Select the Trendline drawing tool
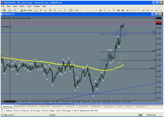164x117 pixels. click(x=96, y=10)
